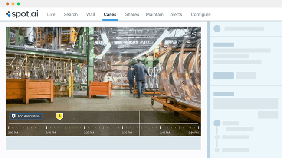The height and width of the screenshot is (158, 282).
Task: Click the share icon on the video
Action: (194, 33)
